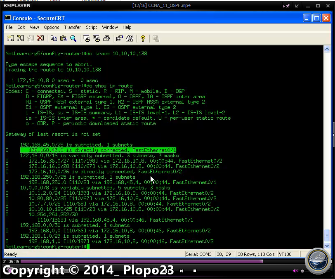Click '38 Rows, 110 Cols' status field
335x279 pixels.
pos(256,254)
